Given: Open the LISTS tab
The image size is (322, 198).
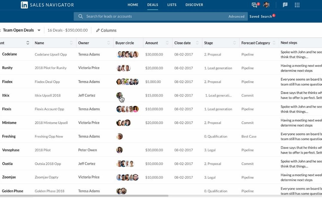Looking at the screenshot, I should [172, 5].
